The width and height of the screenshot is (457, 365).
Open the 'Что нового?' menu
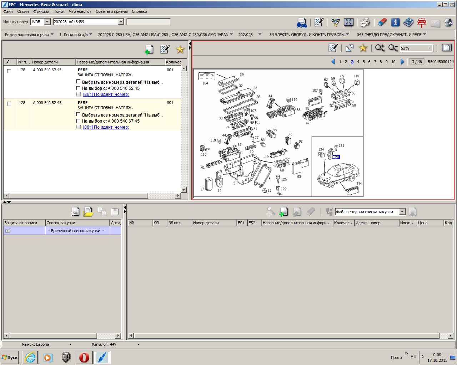80,11
